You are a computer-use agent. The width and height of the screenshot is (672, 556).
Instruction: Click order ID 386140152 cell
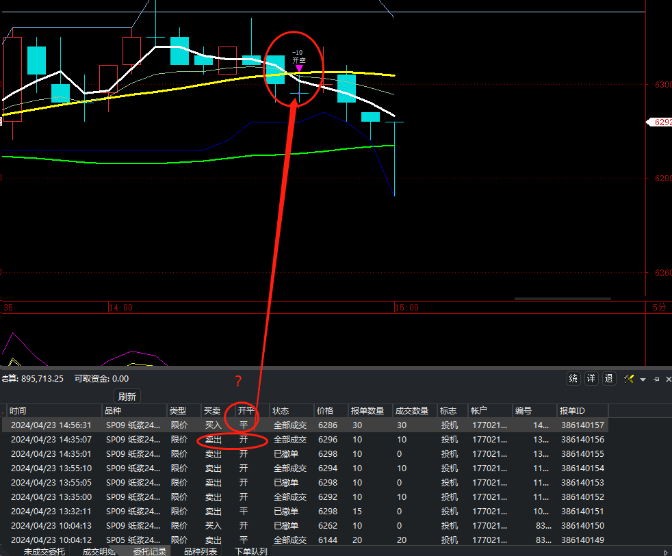click(582, 497)
